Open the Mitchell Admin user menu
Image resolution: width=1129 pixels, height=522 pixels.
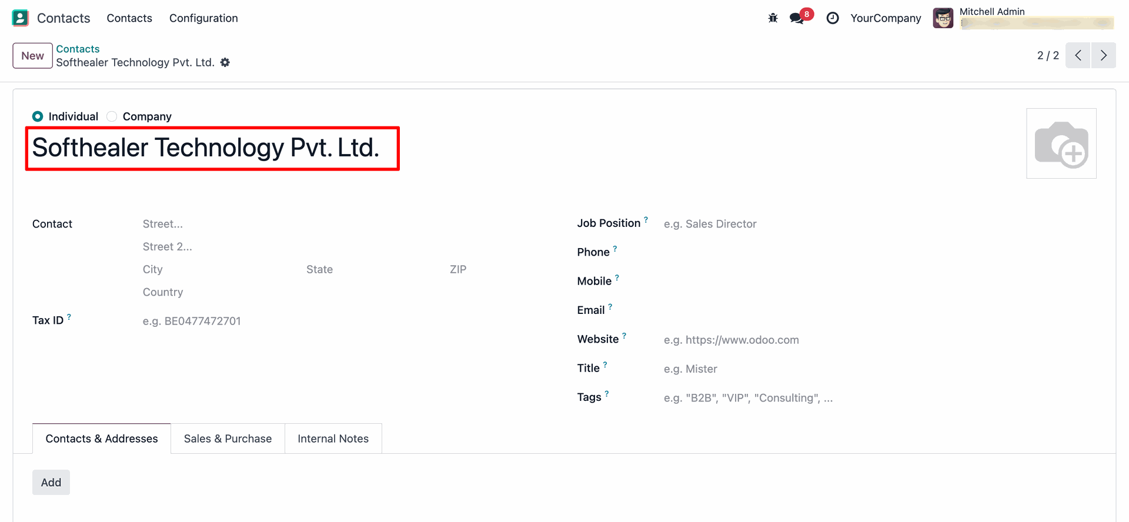(x=1023, y=18)
